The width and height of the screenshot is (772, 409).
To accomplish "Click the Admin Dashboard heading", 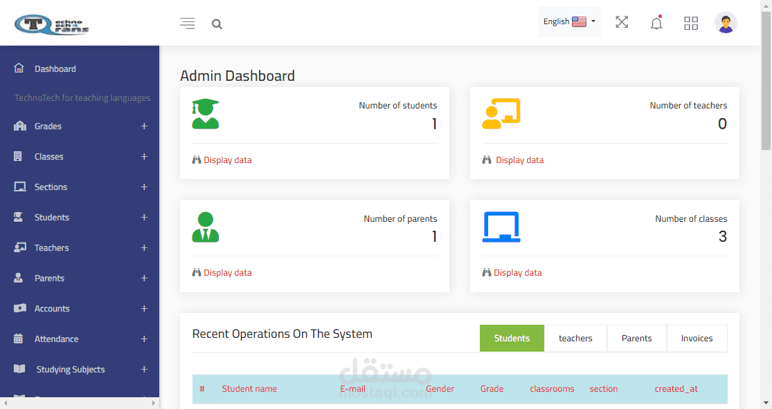I will coord(237,75).
